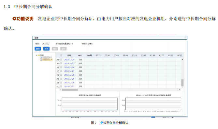218x129 pixels.
Task: Tick the checkbox for row 31
Action: pos(61,86)
